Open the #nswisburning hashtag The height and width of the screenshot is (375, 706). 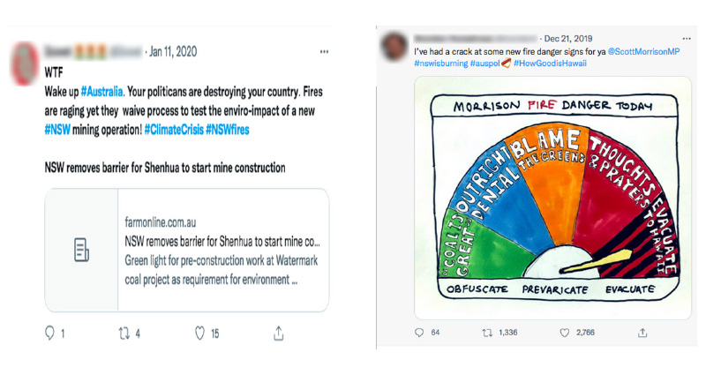pyautogui.click(x=443, y=64)
